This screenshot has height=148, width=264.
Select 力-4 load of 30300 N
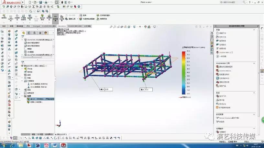click(38, 84)
